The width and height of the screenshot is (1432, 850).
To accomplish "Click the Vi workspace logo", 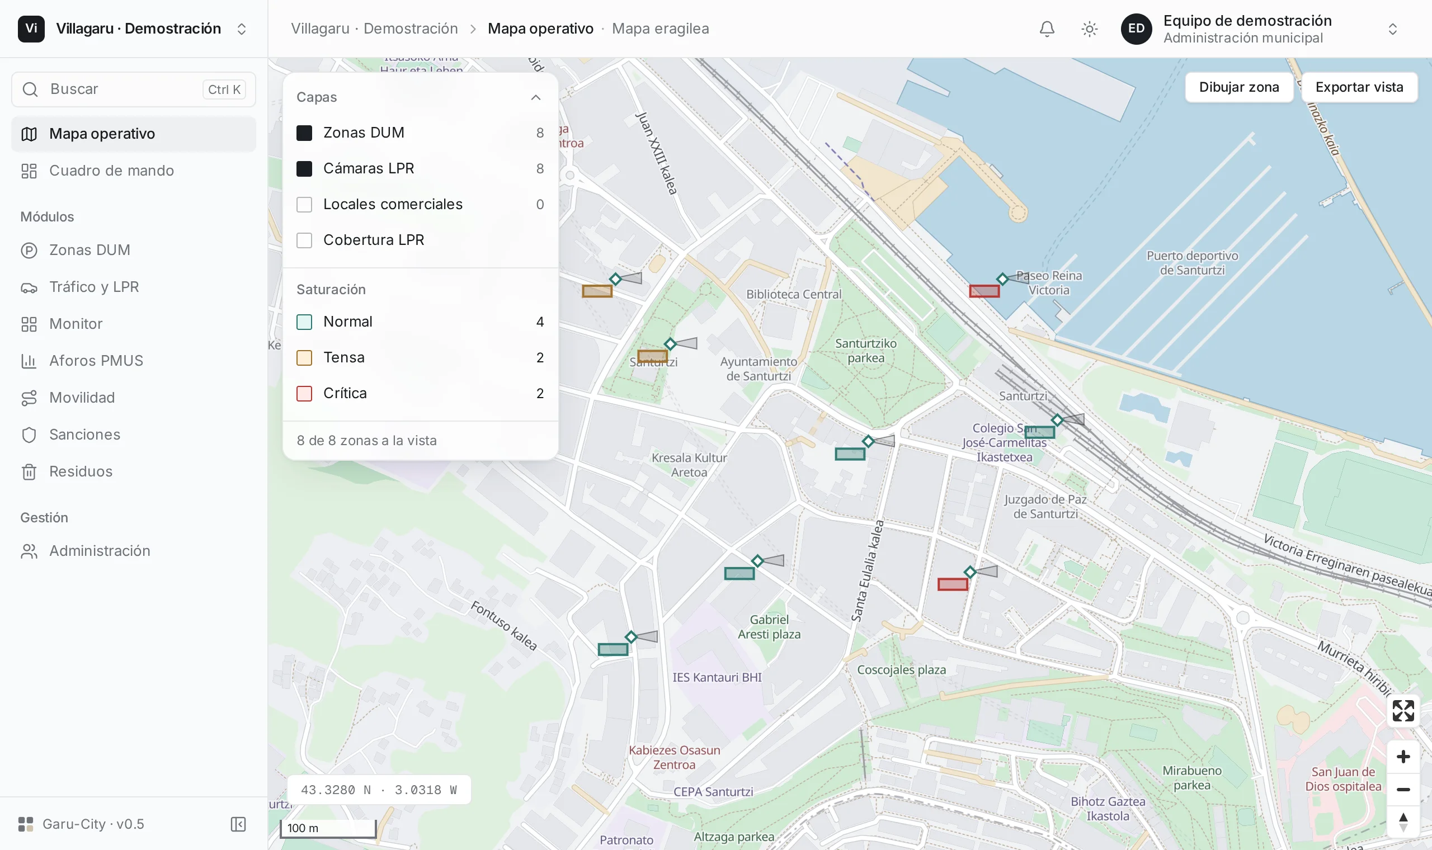I will pos(31,29).
